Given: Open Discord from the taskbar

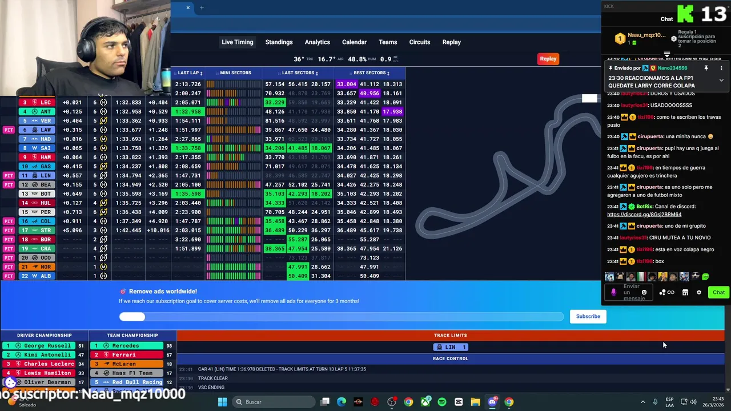Looking at the screenshot, I should pyautogui.click(x=492, y=402).
